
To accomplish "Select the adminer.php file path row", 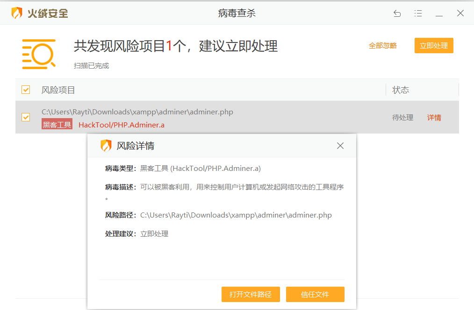I will pyautogui.click(x=237, y=117).
